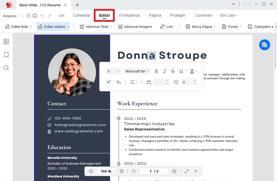The width and height of the screenshot is (277, 181).
Task: Open the search panel magnifier icon
Action: pos(6,68)
